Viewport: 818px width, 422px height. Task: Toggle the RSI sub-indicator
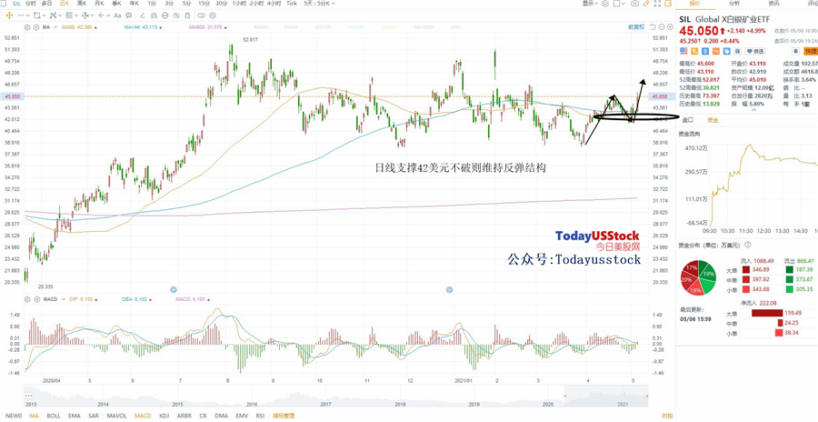point(260,416)
